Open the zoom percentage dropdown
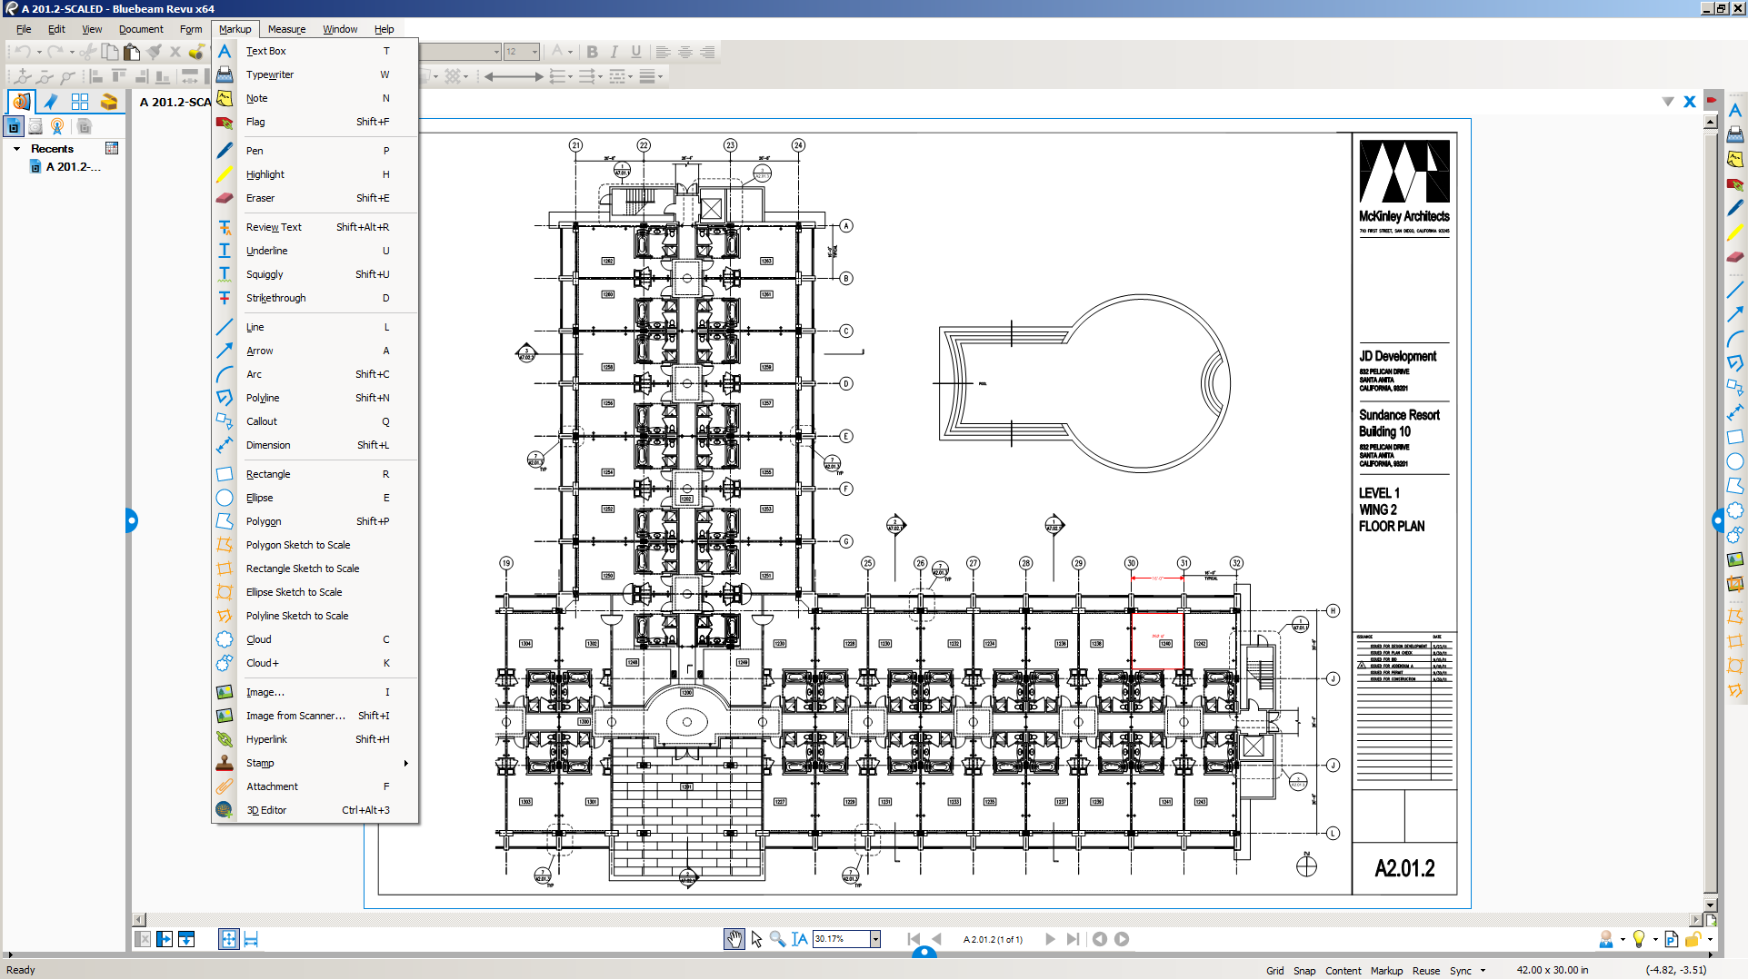The image size is (1748, 979). 875,939
